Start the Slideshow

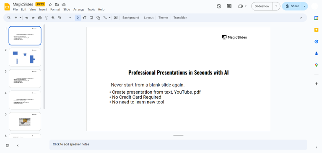[x=262, y=6]
